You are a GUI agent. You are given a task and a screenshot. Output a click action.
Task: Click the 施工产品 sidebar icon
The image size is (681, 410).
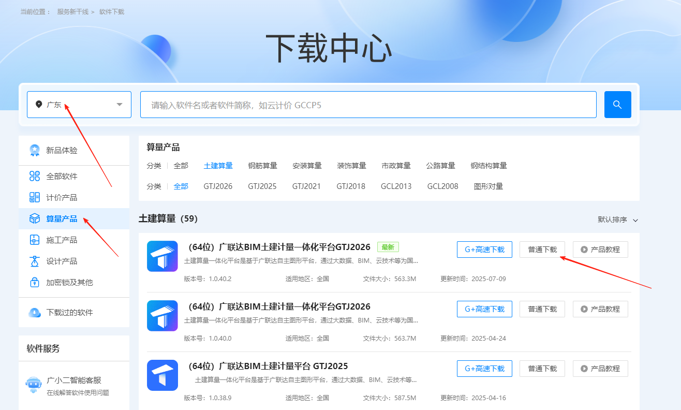35,240
